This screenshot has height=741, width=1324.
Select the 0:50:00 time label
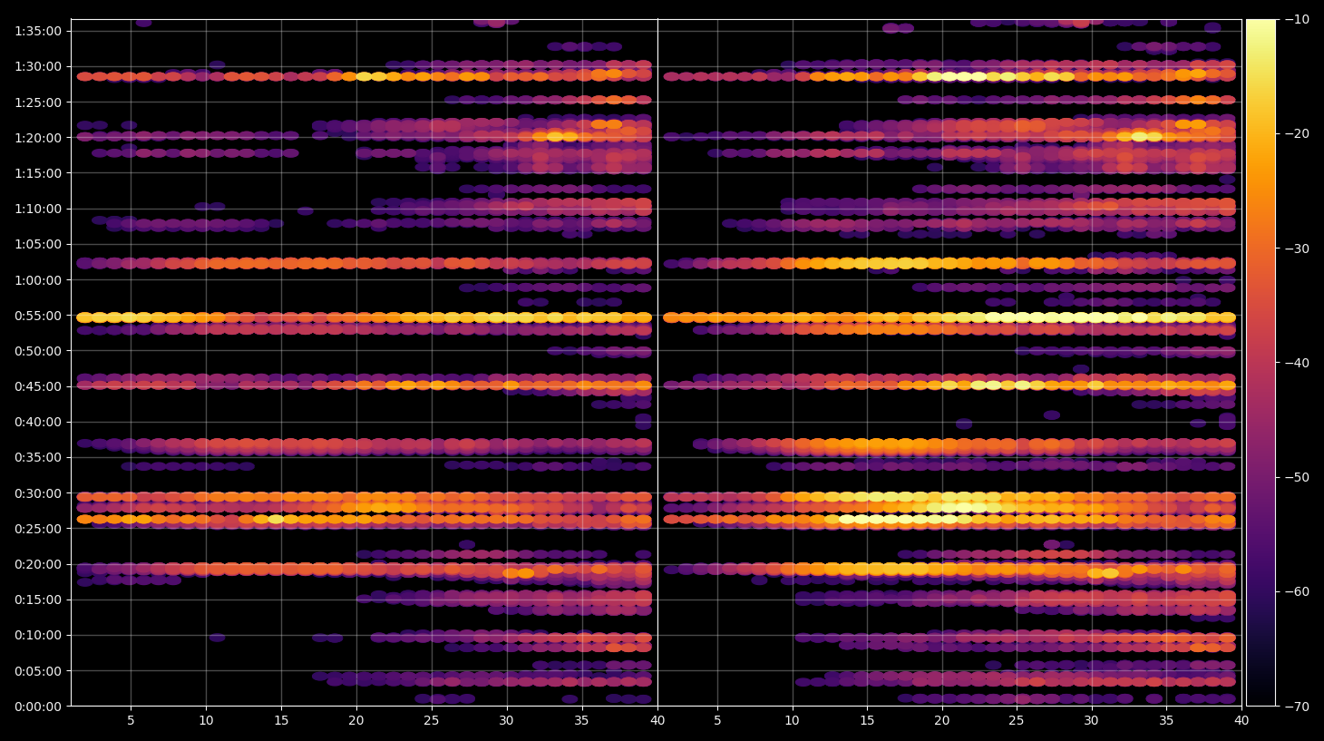tap(38, 351)
